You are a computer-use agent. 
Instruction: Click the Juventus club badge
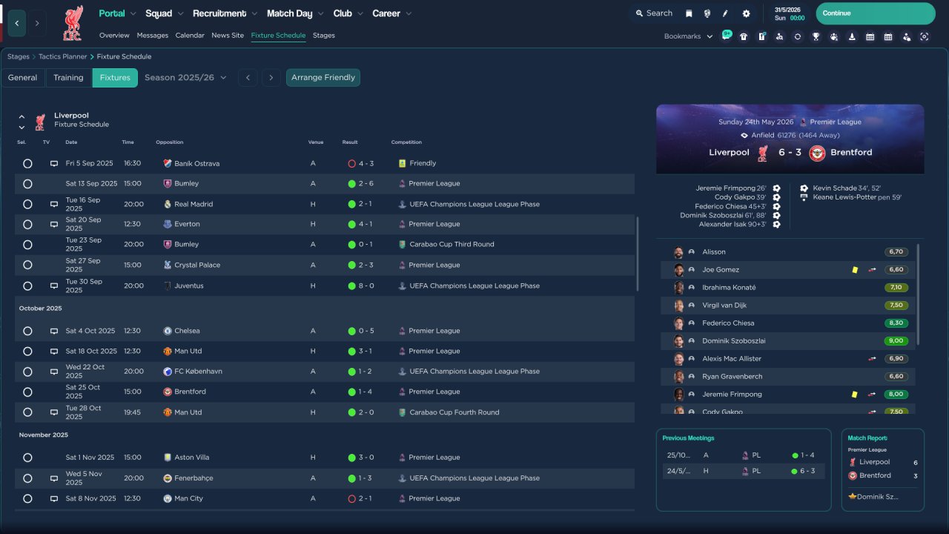pos(168,286)
